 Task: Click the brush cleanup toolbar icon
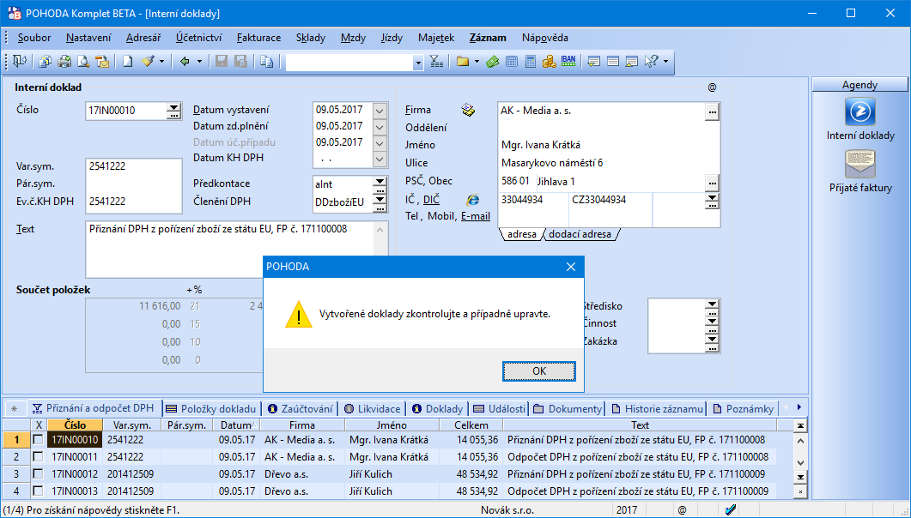(148, 62)
